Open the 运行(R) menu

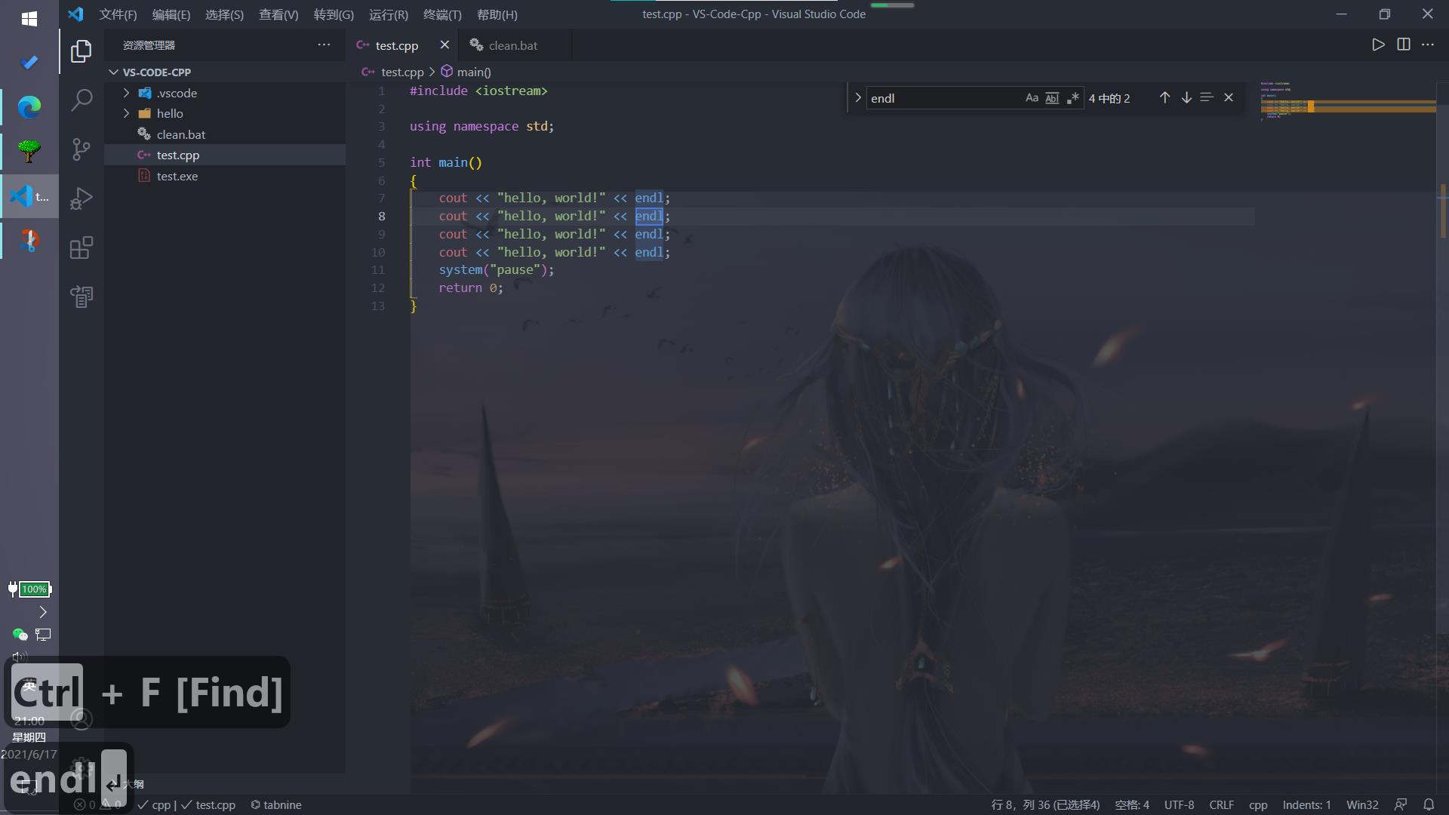tap(389, 14)
